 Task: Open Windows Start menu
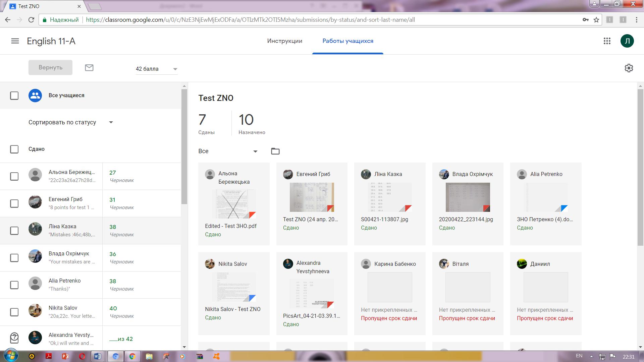pos(11,356)
